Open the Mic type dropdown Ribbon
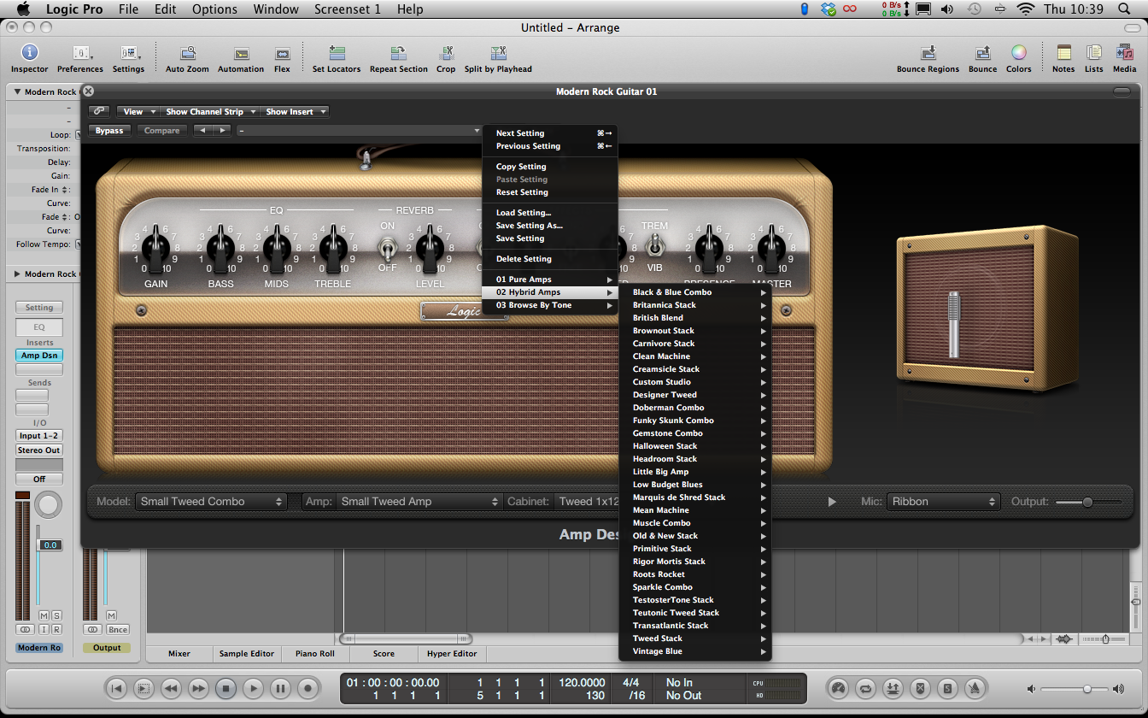 tap(943, 502)
